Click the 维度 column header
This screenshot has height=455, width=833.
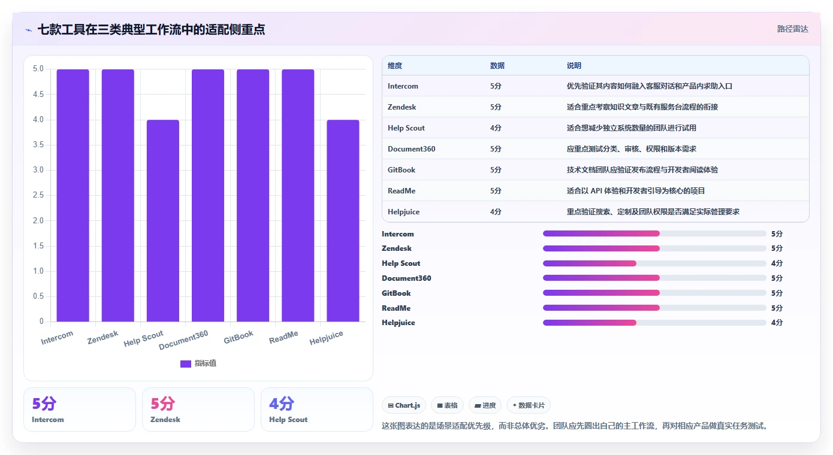[395, 66]
